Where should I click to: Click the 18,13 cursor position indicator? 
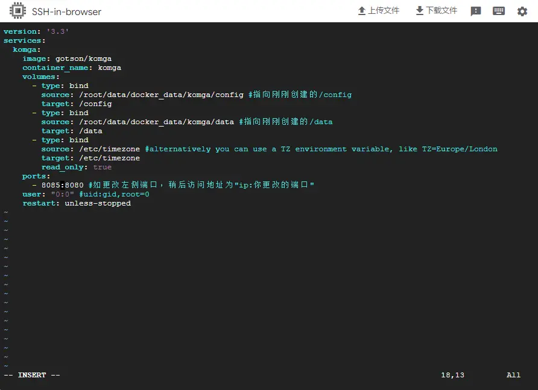[x=452, y=375]
